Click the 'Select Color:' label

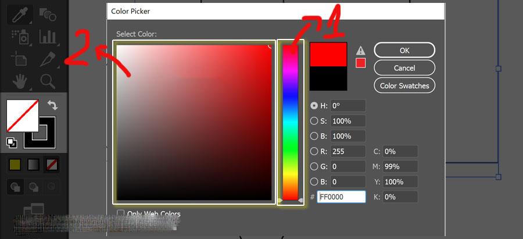137,34
